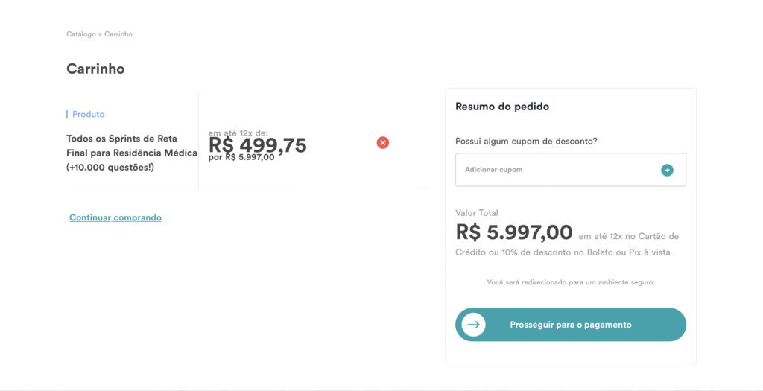
Task: Click the R$ 499,75 installment price
Action: coord(258,145)
